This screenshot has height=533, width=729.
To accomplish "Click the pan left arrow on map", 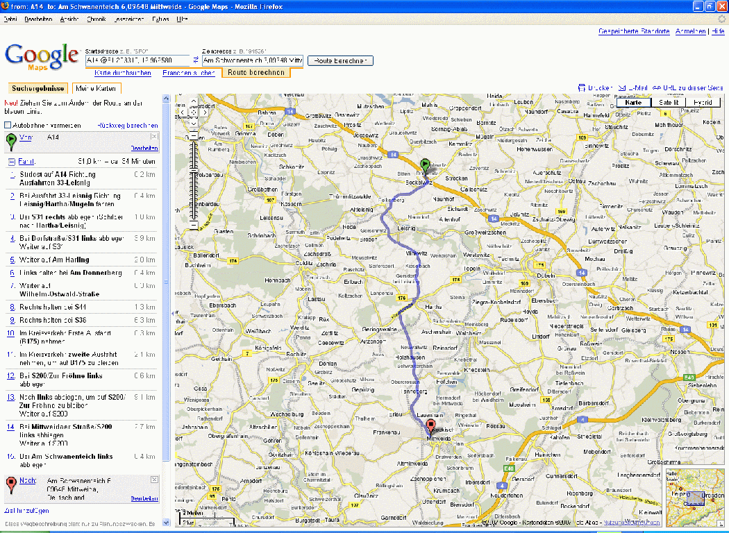I will 183,112.
